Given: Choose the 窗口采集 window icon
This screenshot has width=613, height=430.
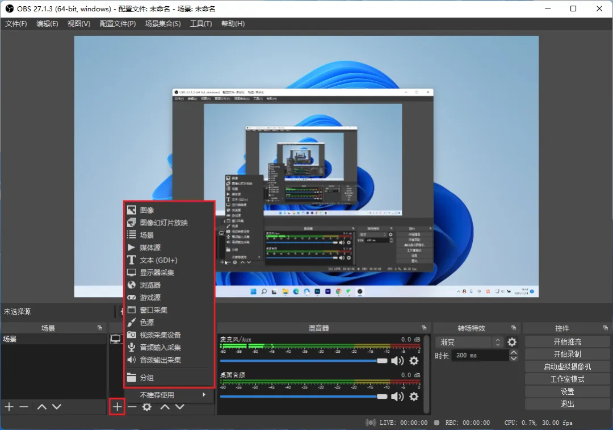Looking at the screenshot, I should [132, 310].
